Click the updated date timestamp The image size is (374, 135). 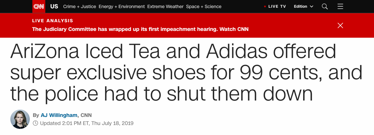pyautogui.click(x=87, y=123)
